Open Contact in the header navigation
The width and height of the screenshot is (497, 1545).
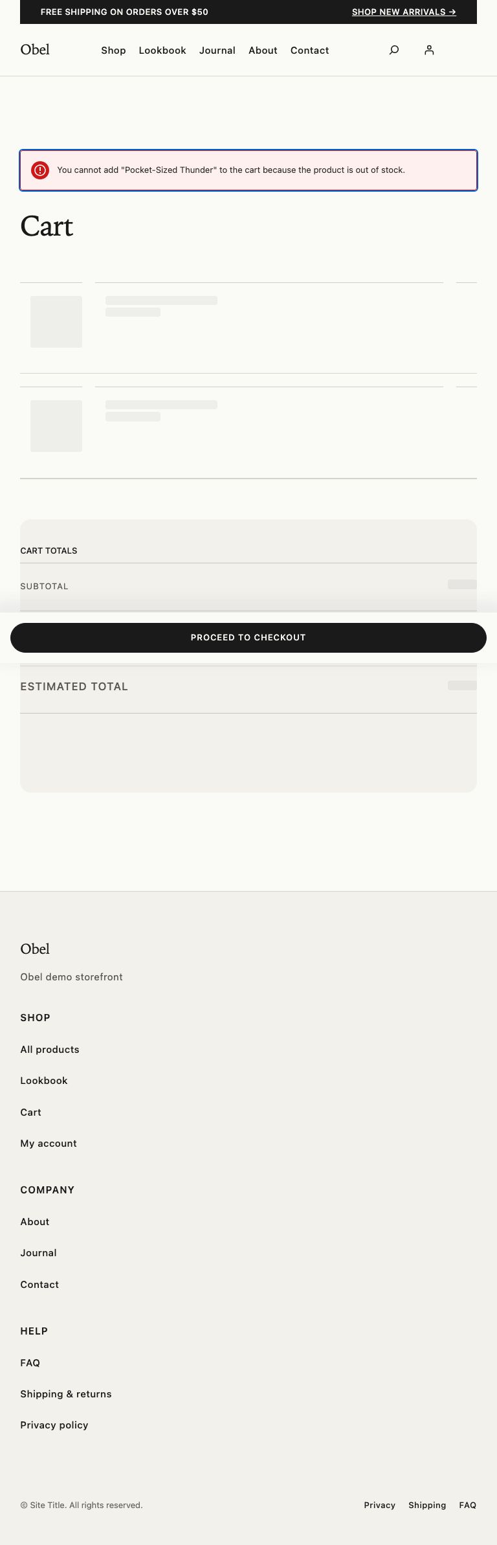(x=309, y=51)
